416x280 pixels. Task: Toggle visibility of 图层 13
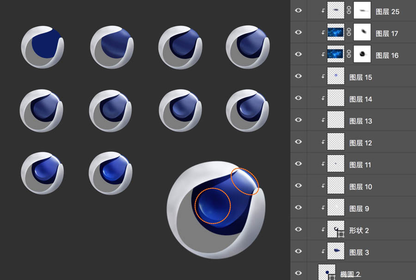[299, 120]
